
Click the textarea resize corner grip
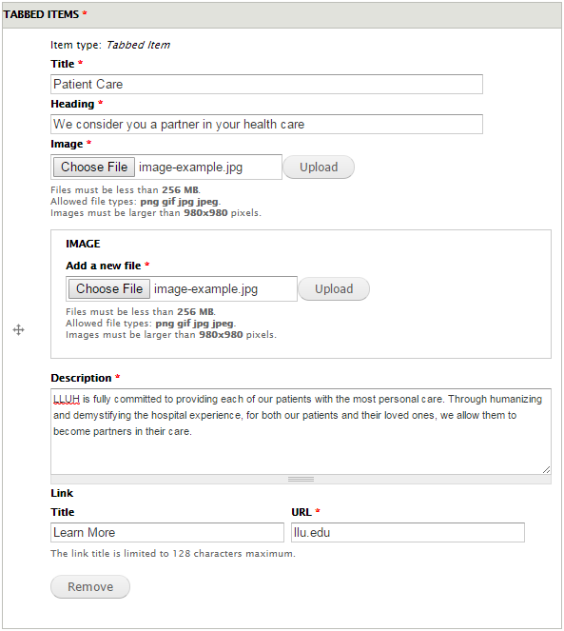point(546,469)
